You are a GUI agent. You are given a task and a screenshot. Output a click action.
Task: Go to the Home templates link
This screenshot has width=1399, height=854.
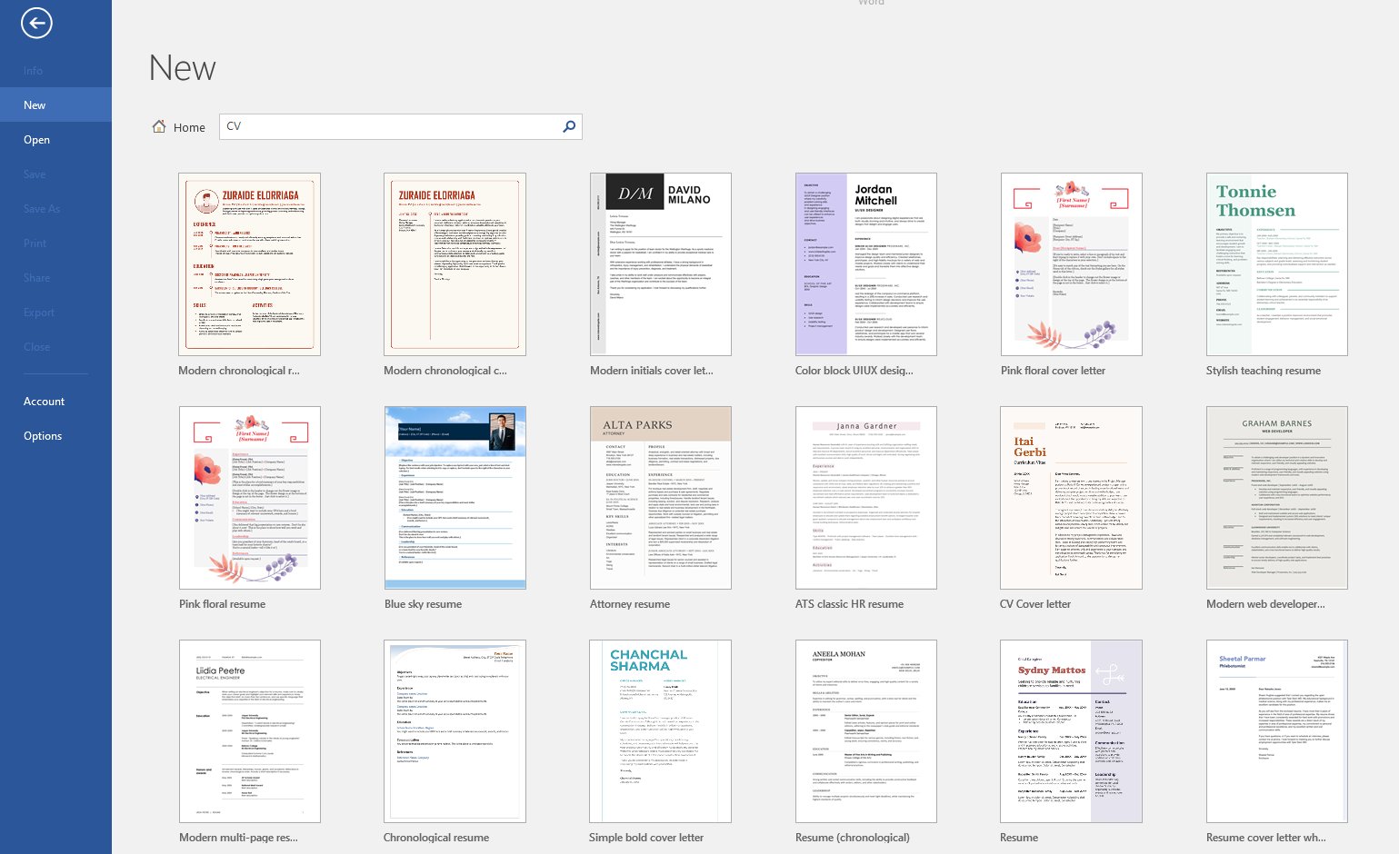coord(189,127)
